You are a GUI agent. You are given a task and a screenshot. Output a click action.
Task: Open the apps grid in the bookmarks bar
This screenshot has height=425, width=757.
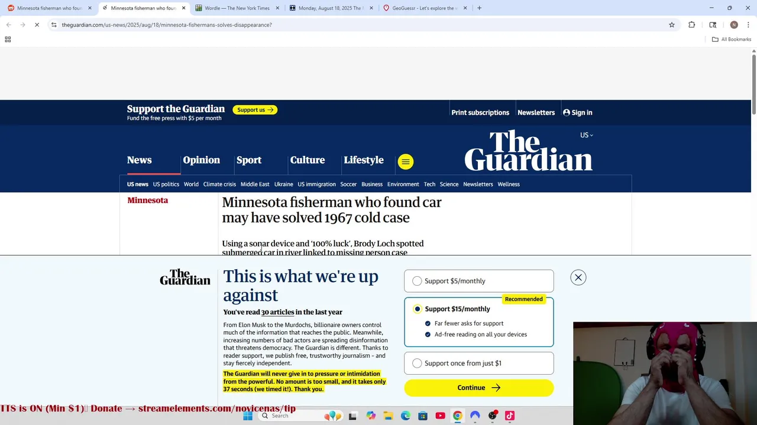[8, 40]
